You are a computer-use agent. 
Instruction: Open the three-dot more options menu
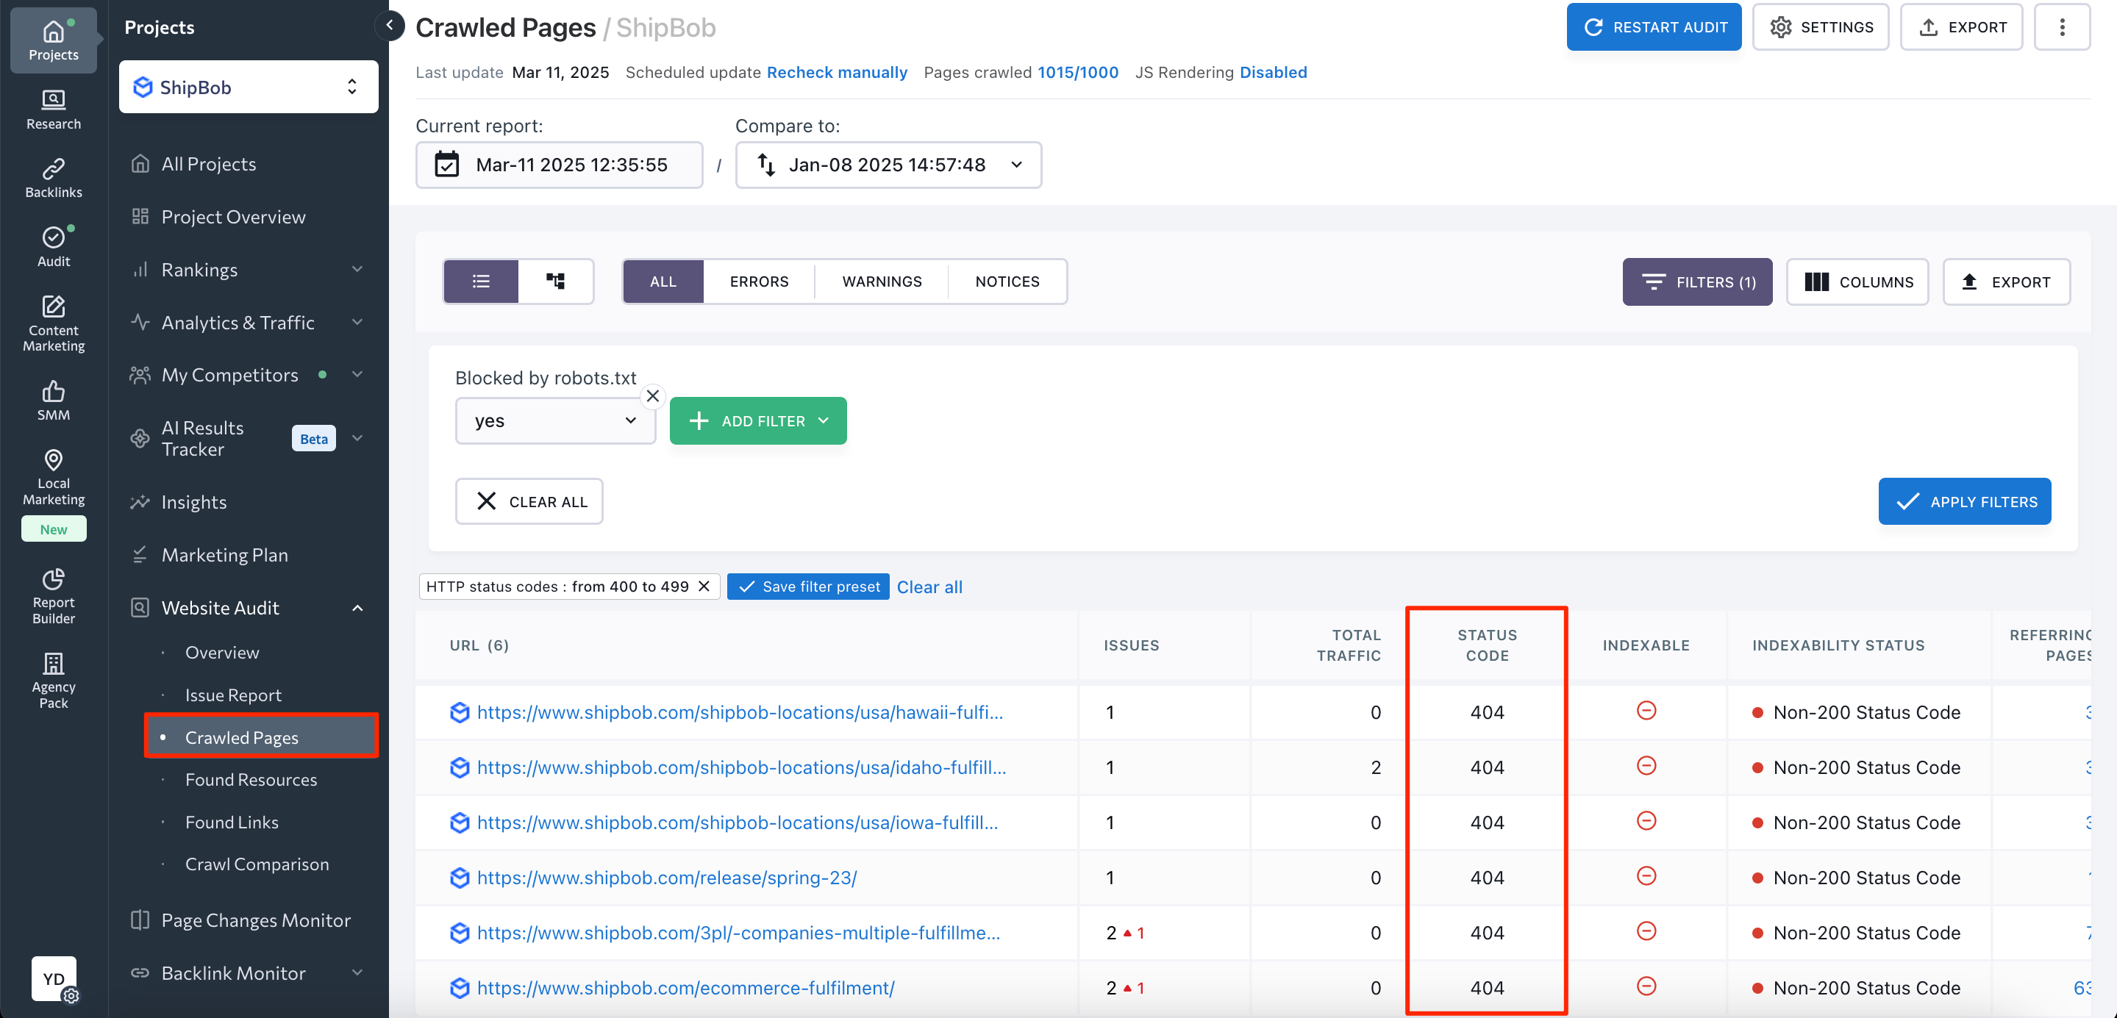coord(2061,27)
